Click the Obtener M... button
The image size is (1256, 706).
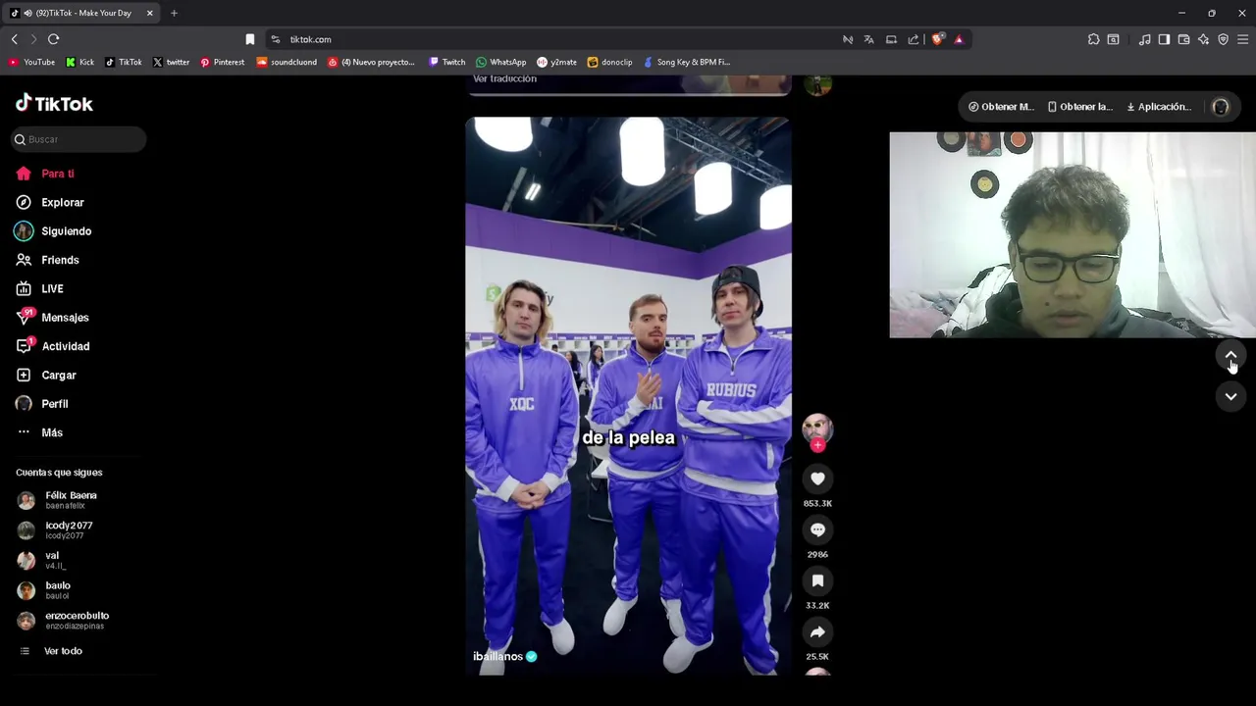1001,107
